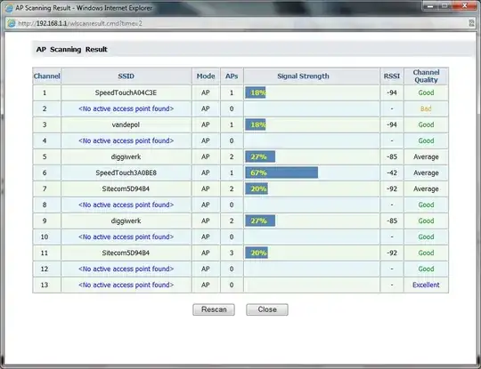Click channel number 6 cell
Image resolution: width=481 pixels, height=369 pixels.
pyautogui.click(x=46, y=172)
